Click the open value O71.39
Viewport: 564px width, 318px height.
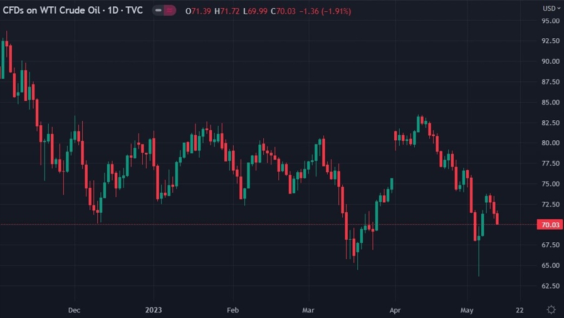click(198, 11)
